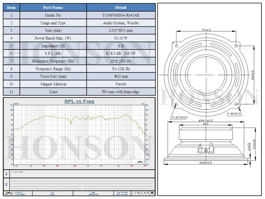Click the Detail column header
This screenshot has height=199, width=265.
(121, 7)
